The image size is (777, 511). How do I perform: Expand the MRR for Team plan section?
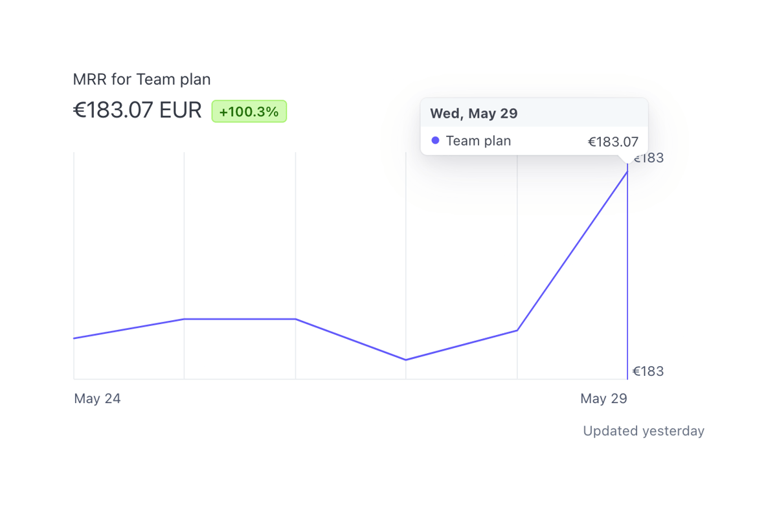click(x=141, y=79)
